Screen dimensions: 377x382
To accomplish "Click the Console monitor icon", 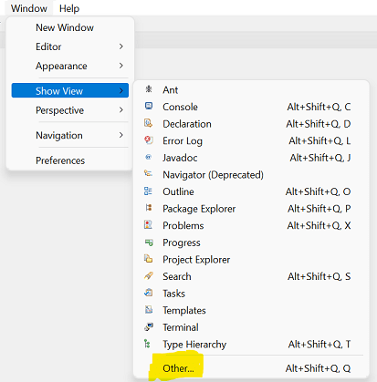I will click(x=149, y=106).
